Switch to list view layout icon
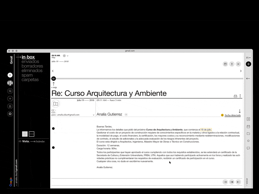 (25, 134)
